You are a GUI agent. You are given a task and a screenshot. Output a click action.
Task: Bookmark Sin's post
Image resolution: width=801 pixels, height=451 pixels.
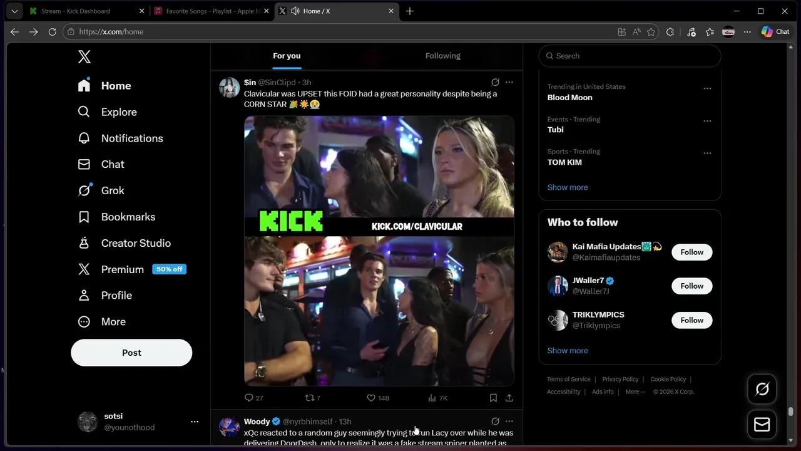coord(493,398)
